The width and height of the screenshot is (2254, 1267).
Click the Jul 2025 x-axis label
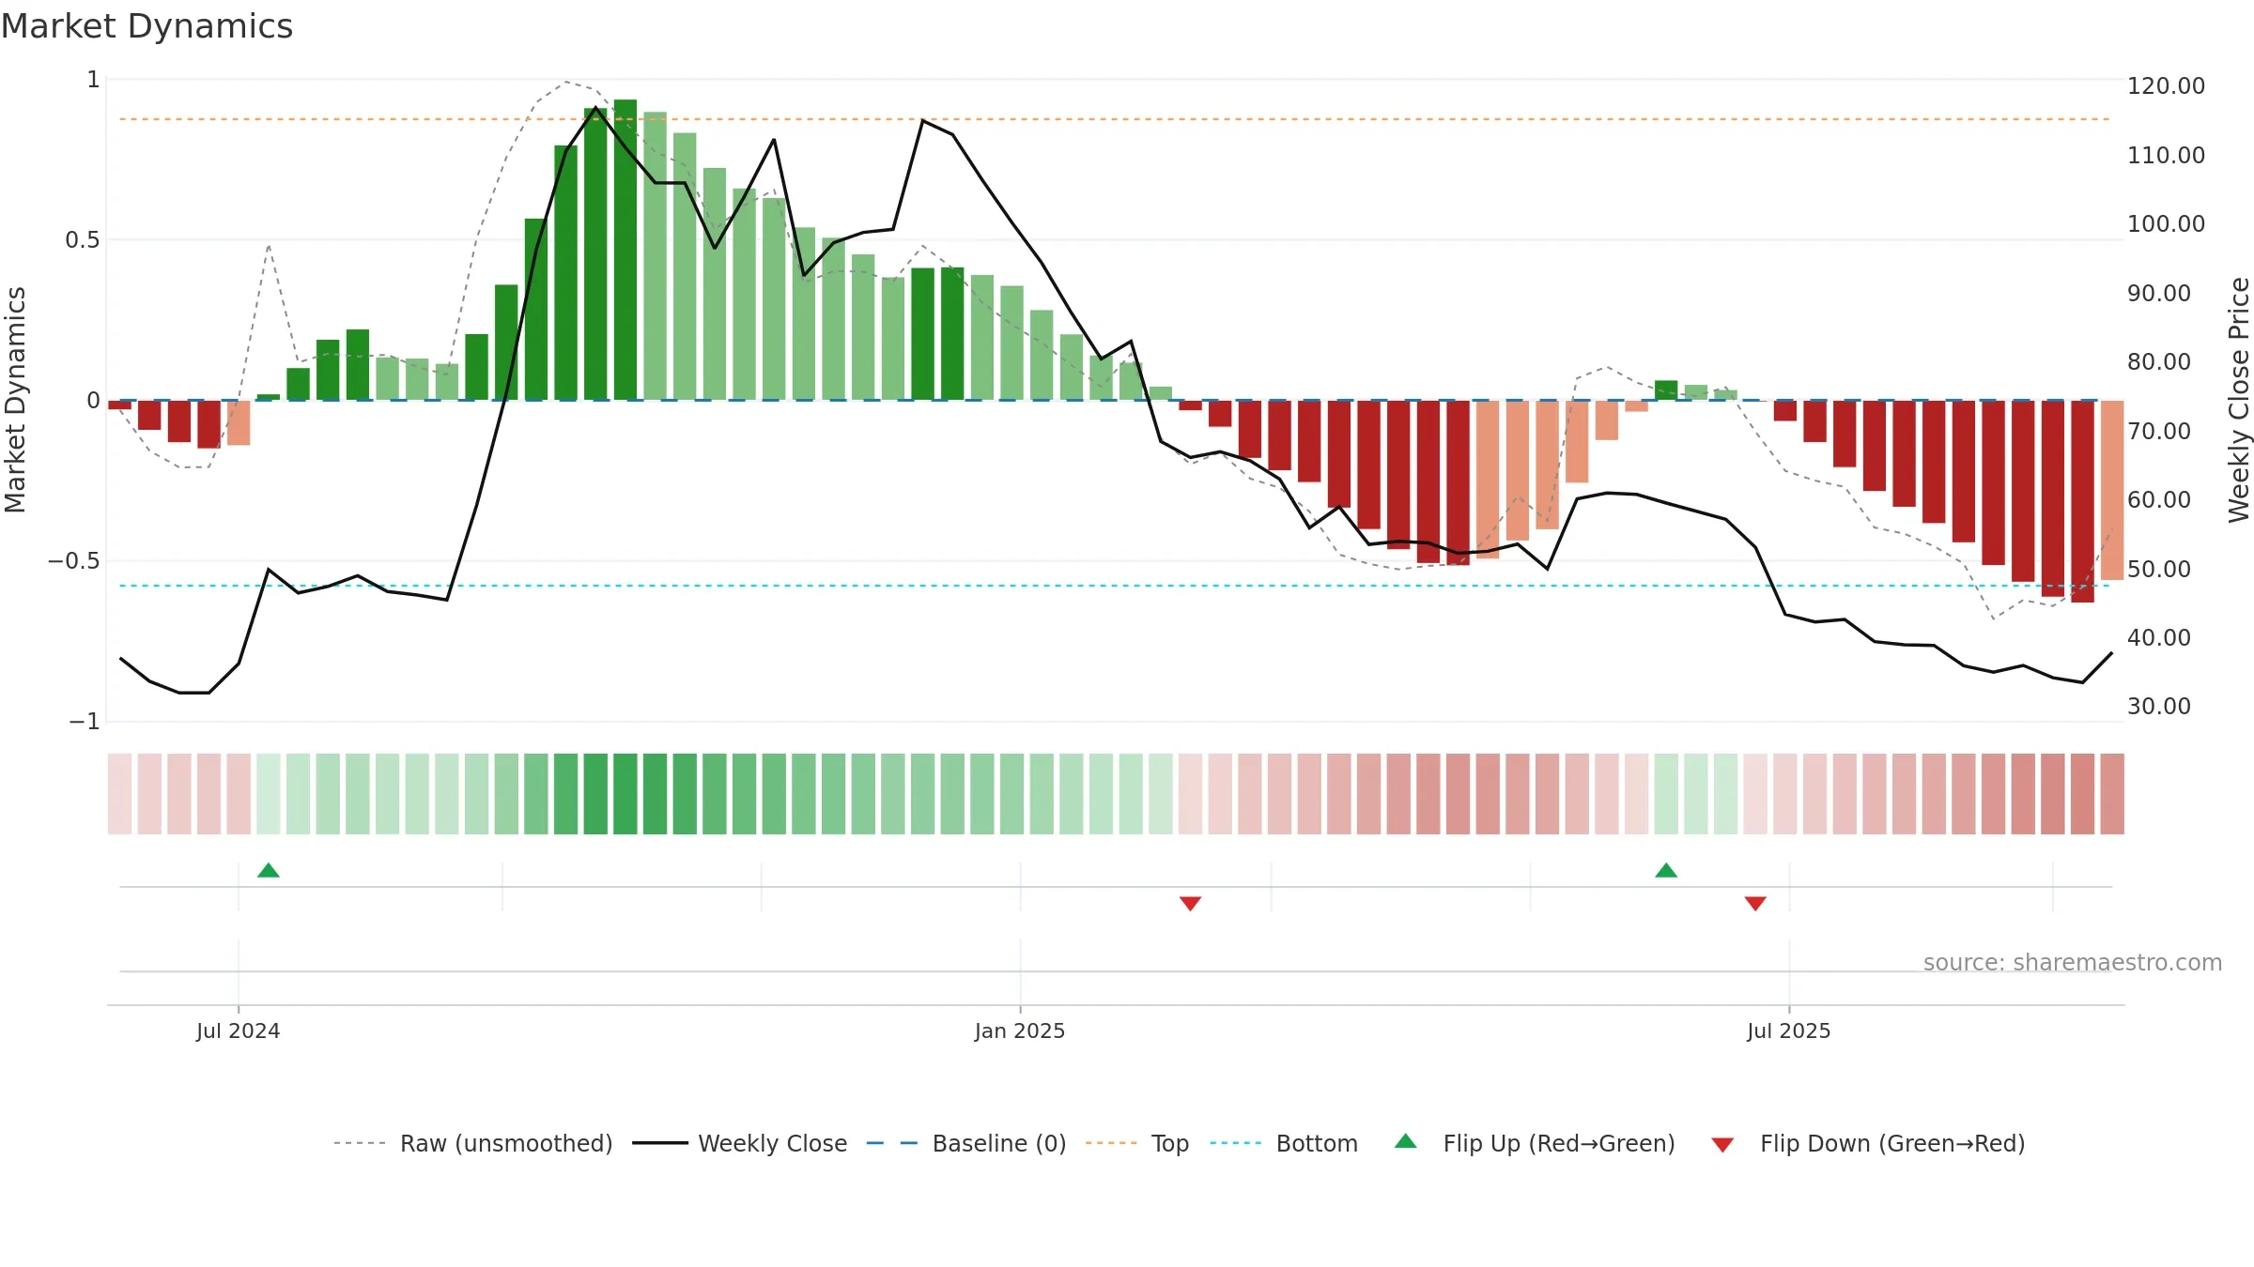coord(1789,1030)
